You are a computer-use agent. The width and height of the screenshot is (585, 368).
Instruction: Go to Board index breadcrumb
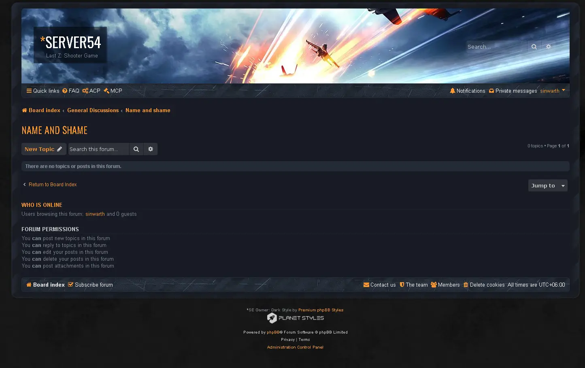(41, 110)
